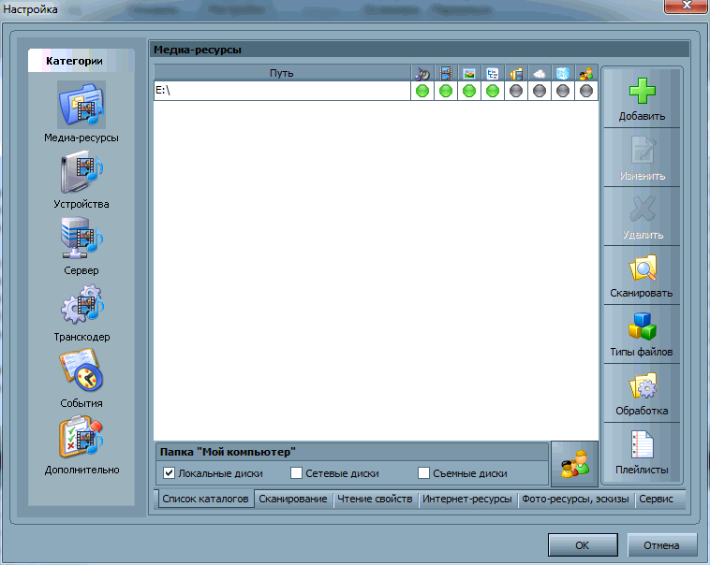Screen dimensions: 710x565
Task: Click the Путь column header
Action: pos(282,73)
